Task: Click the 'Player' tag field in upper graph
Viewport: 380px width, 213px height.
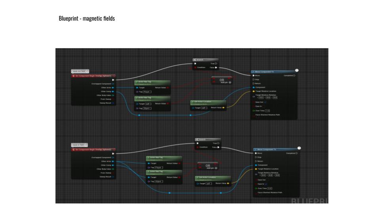Action: point(147,92)
